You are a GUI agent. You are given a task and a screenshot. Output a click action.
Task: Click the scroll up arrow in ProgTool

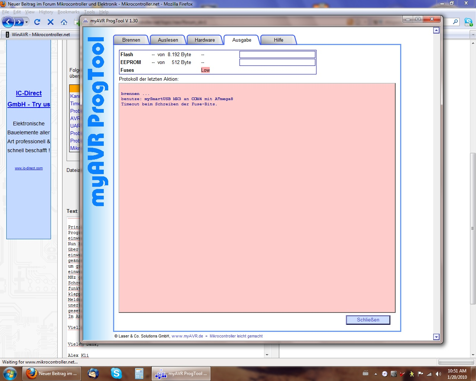437,30
